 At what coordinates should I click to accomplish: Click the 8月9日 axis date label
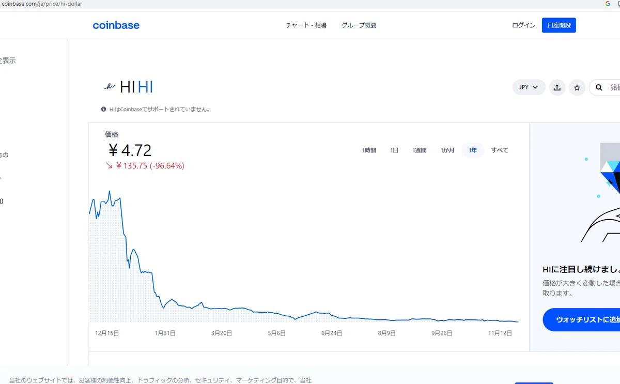pos(386,333)
